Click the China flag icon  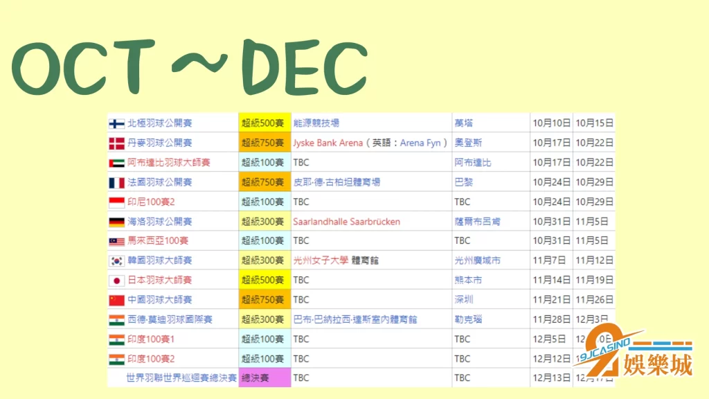coord(116,300)
